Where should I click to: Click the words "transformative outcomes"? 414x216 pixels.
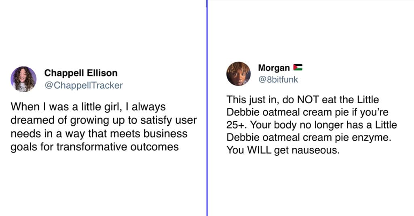tap(118, 147)
